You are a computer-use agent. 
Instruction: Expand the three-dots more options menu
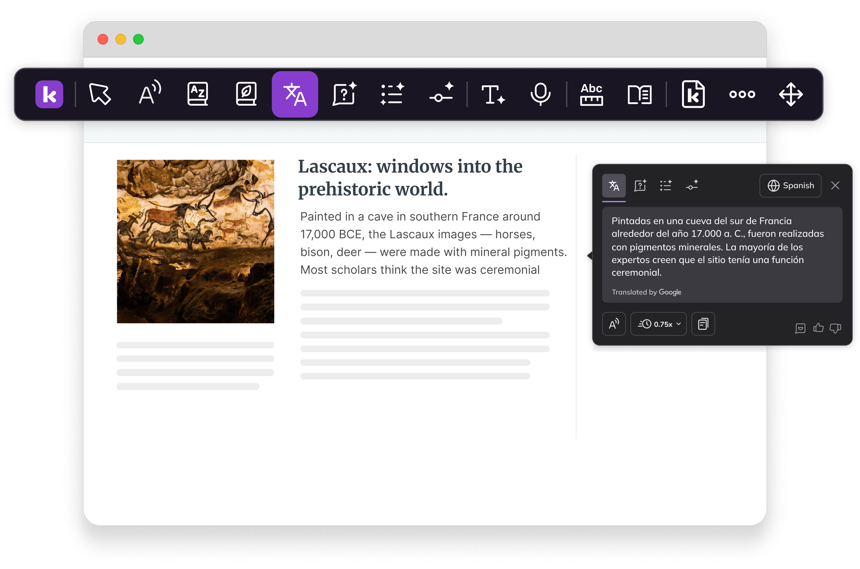[x=742, y=94]
